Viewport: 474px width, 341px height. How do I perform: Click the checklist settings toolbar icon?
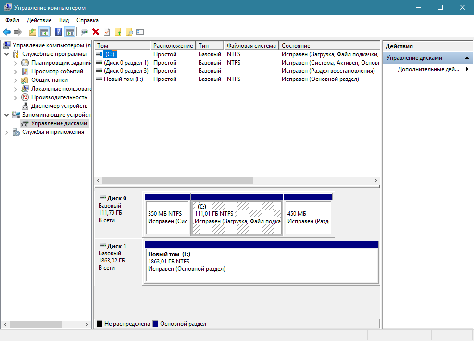(140, 32)
